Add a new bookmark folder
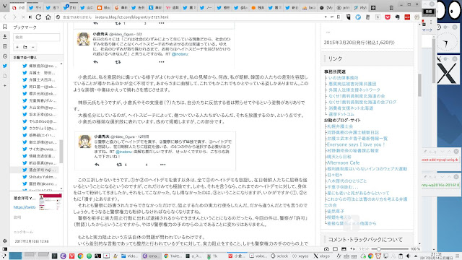462x260 pixels. click(x=25, y=47)
